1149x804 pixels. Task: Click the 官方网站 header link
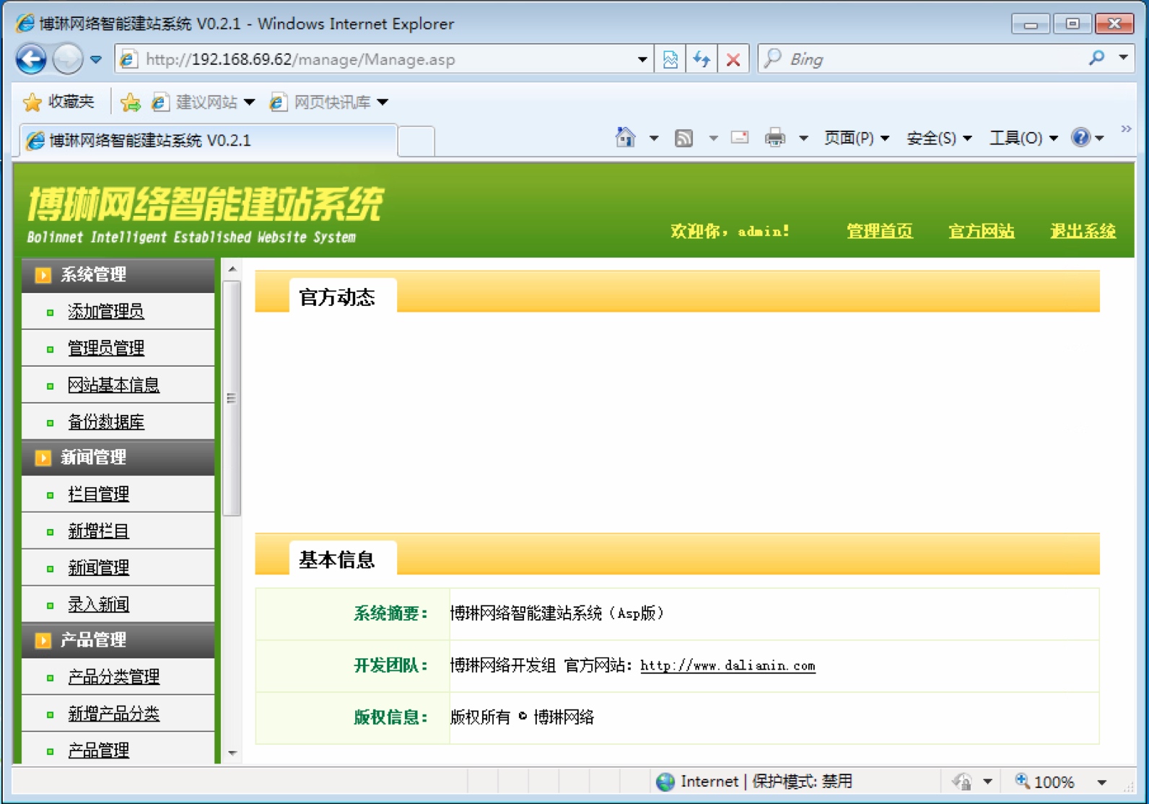point(981,231)
